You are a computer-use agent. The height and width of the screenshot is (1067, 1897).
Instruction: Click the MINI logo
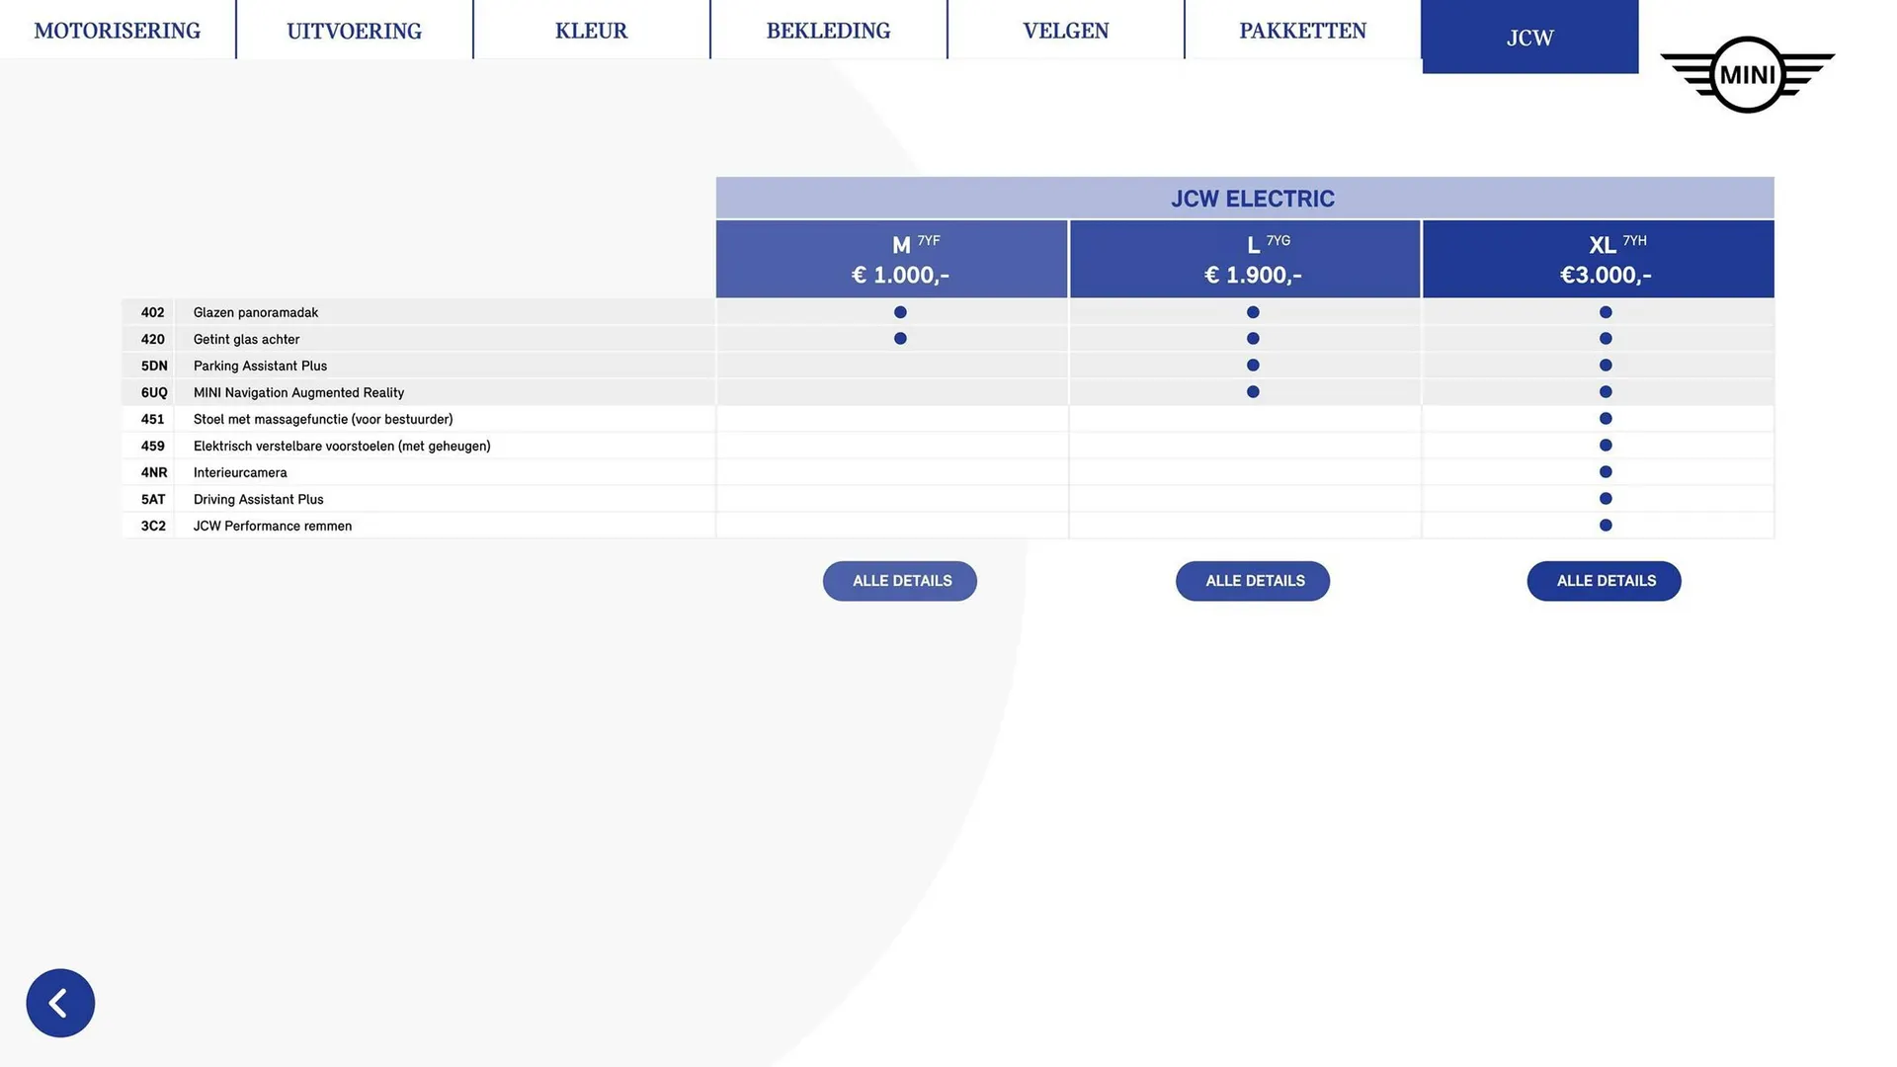point(1747,75)
